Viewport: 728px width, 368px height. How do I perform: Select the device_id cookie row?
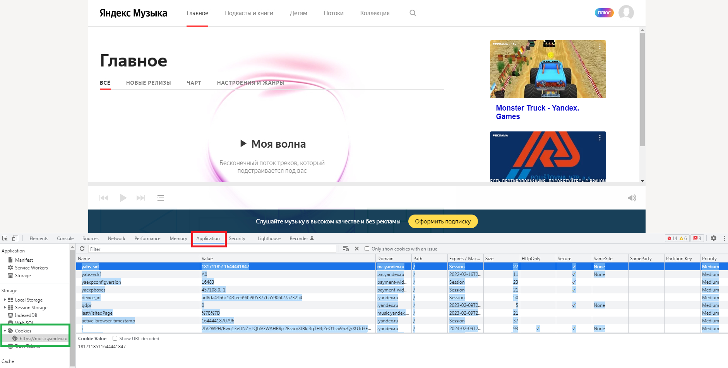tap(402, 297)
